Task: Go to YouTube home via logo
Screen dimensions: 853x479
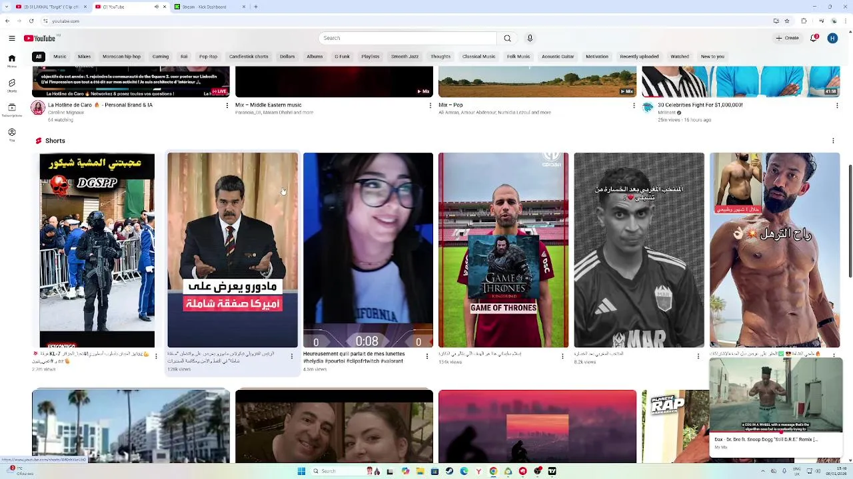Action: [x=39, y=38]
